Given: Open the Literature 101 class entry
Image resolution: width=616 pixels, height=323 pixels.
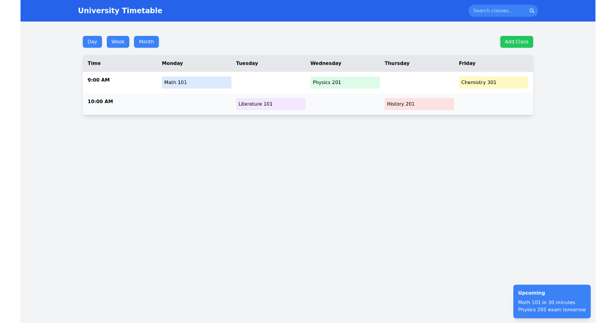Looking at the screenshot, I should [271, 104].
